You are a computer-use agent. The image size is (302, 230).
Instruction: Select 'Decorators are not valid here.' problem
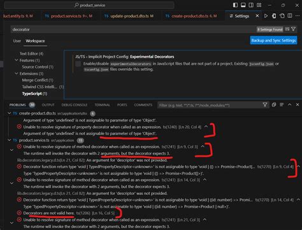tap(48, 213)
